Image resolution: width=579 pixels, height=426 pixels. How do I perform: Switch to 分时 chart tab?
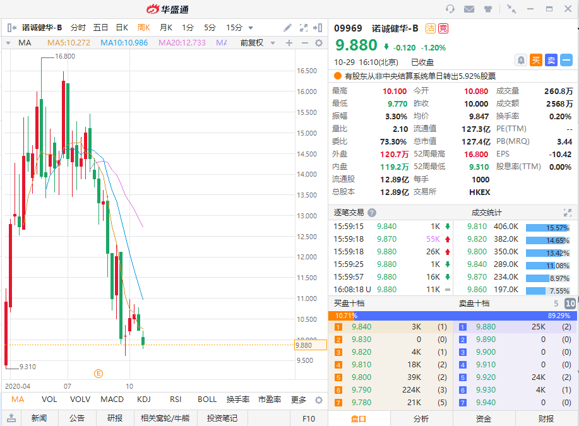coord(78,28)
